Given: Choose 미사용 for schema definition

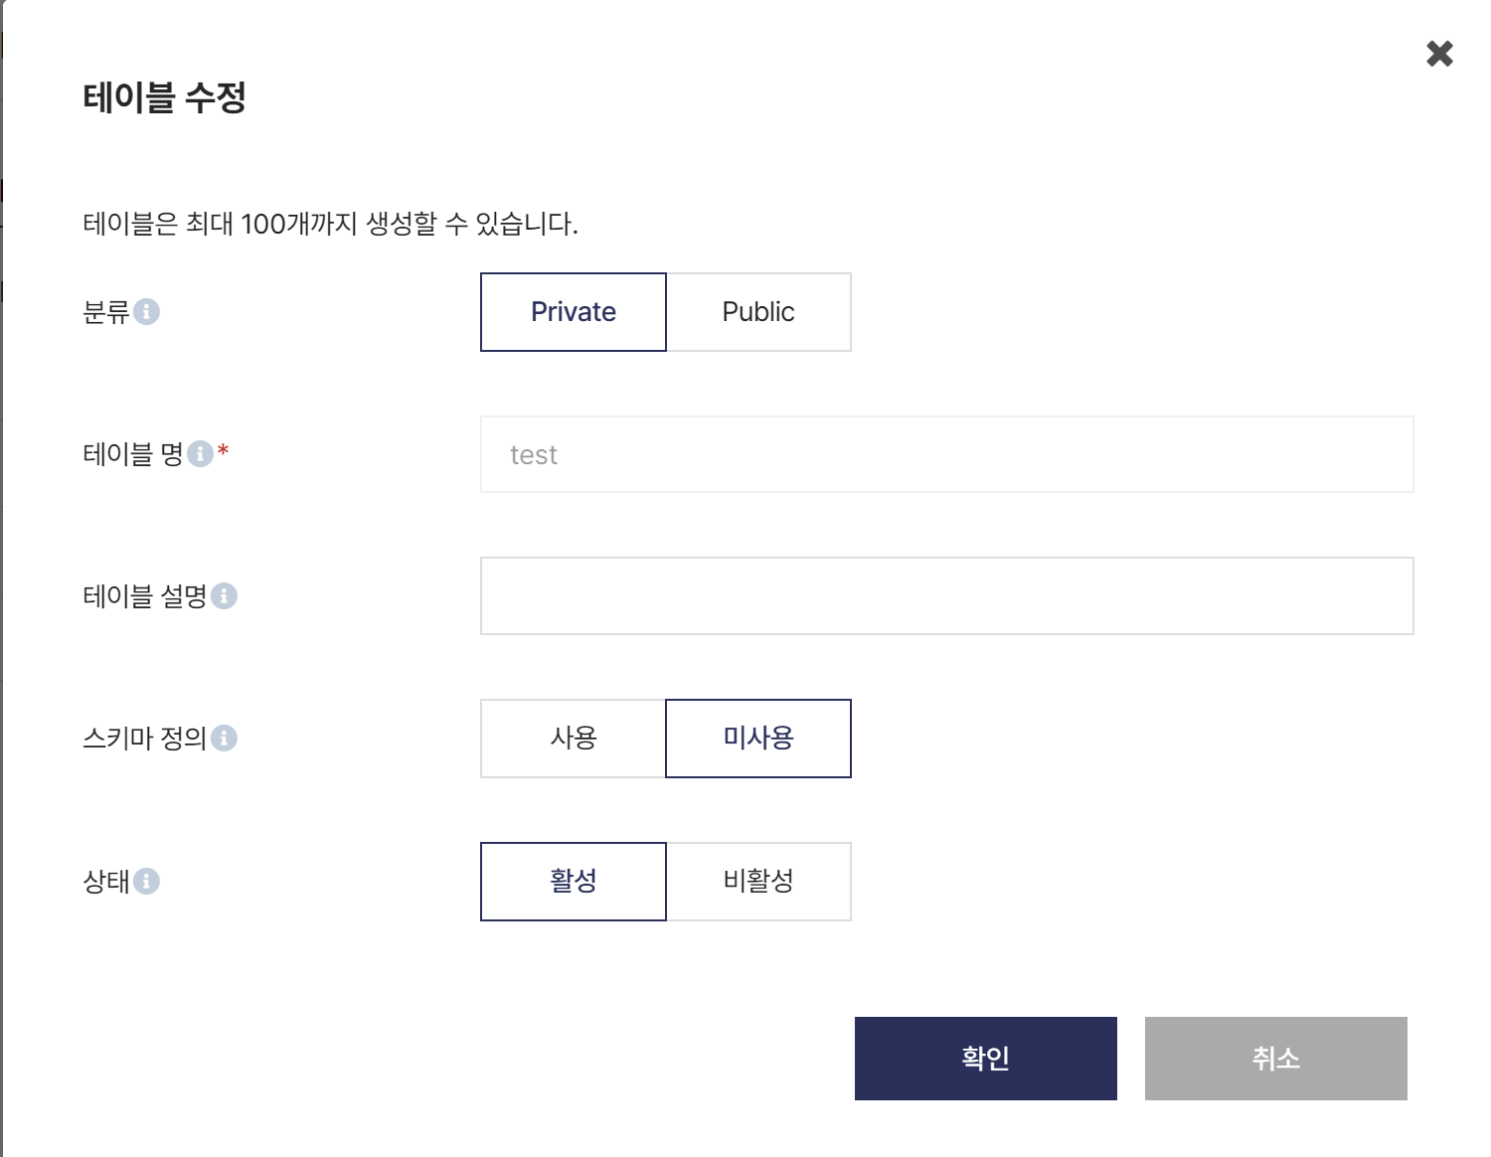Looking at the screenshot, I should click(758, 739).
